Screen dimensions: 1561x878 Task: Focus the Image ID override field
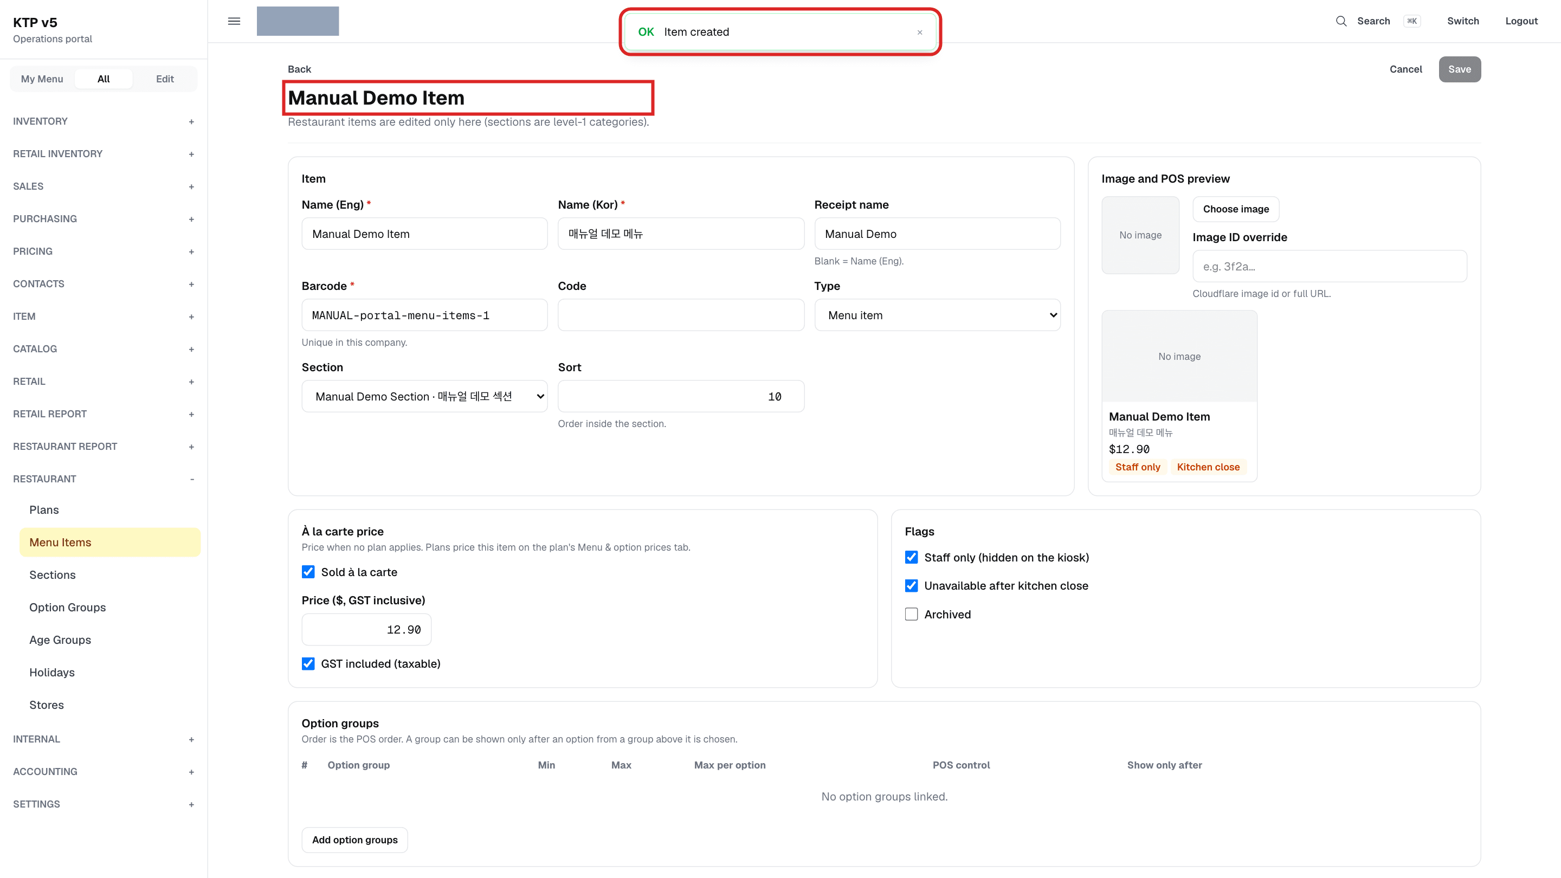1330,266
